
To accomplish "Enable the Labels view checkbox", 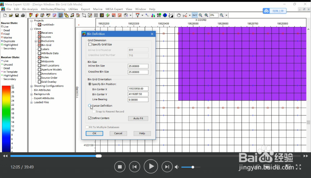I will click(39, 49).
